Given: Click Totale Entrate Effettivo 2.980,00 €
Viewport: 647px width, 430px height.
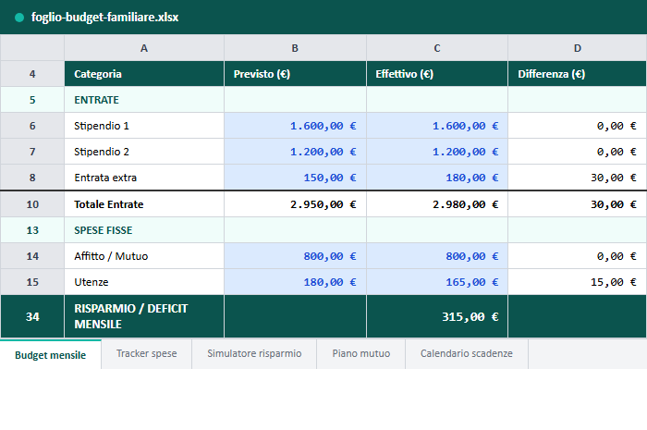Looking at the screenshot, I should [x=437, y=204].
